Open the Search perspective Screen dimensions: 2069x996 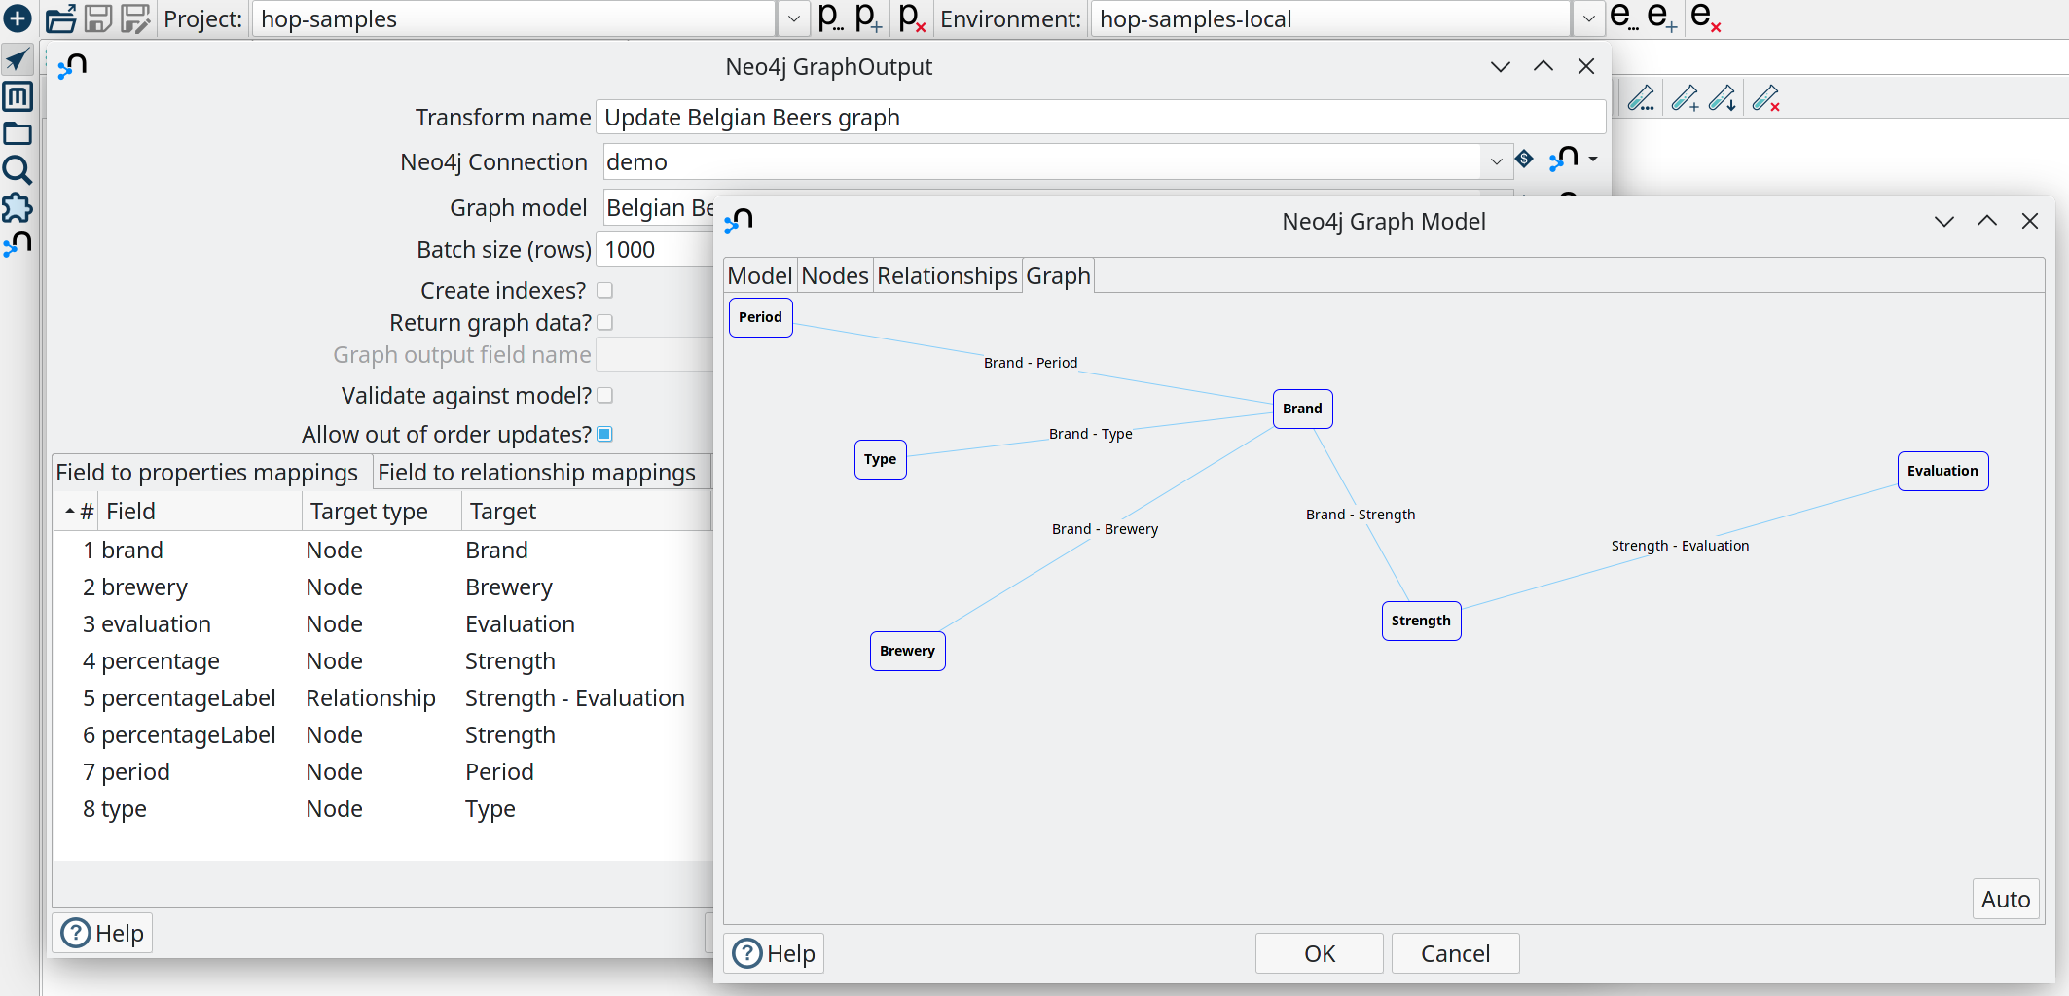(18, 170)
